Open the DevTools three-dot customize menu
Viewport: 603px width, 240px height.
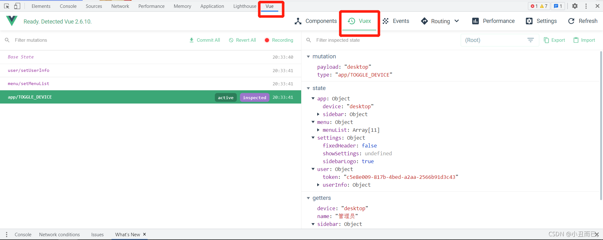click(586, 6)
